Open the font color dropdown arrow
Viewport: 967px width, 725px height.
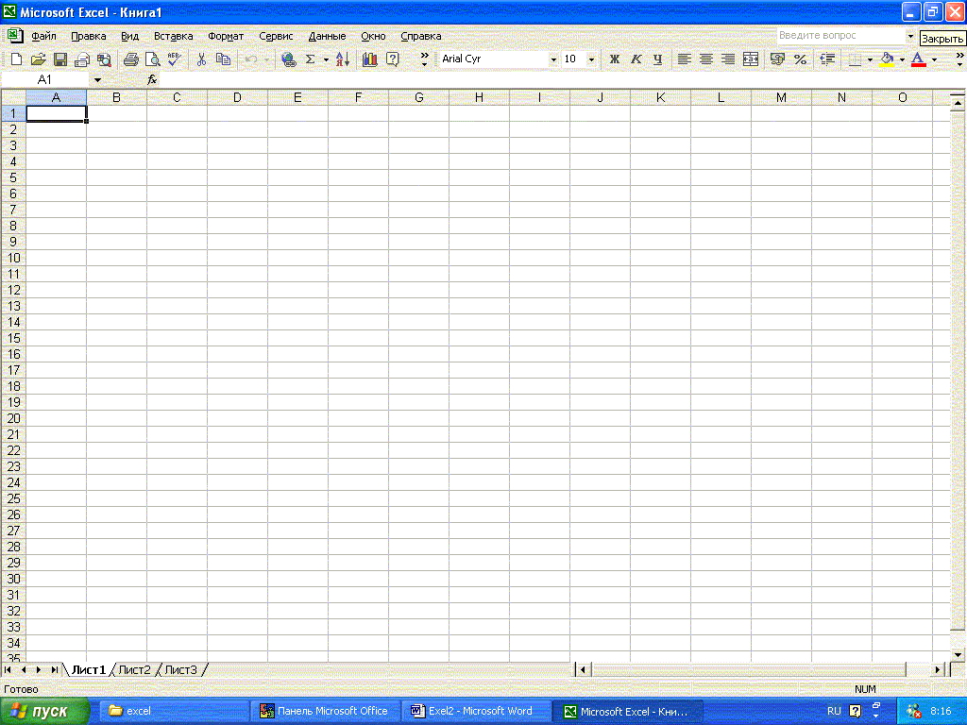point(934,59)
